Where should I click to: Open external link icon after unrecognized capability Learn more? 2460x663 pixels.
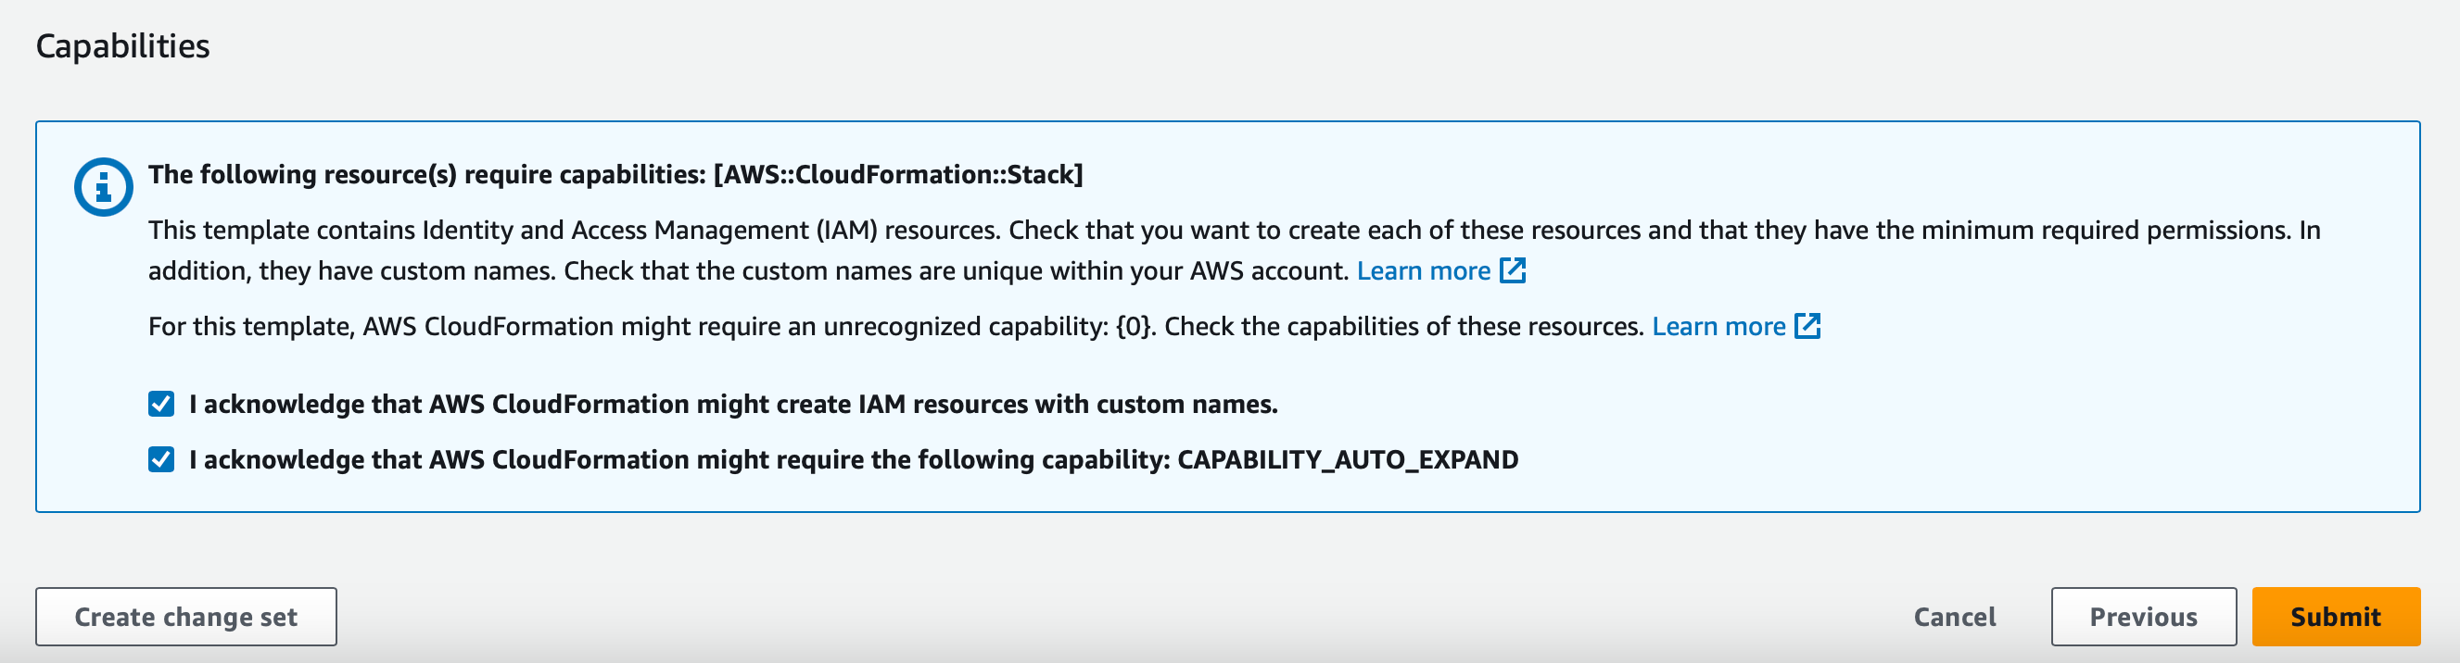coord(1807,326)
